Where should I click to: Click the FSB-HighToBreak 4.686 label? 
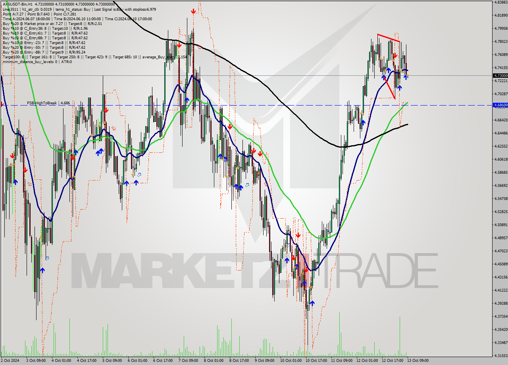[x=48, y=103]
